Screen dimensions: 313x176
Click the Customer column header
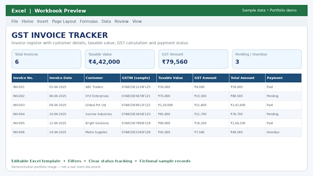pyautogui.click(x=102, y=78)
